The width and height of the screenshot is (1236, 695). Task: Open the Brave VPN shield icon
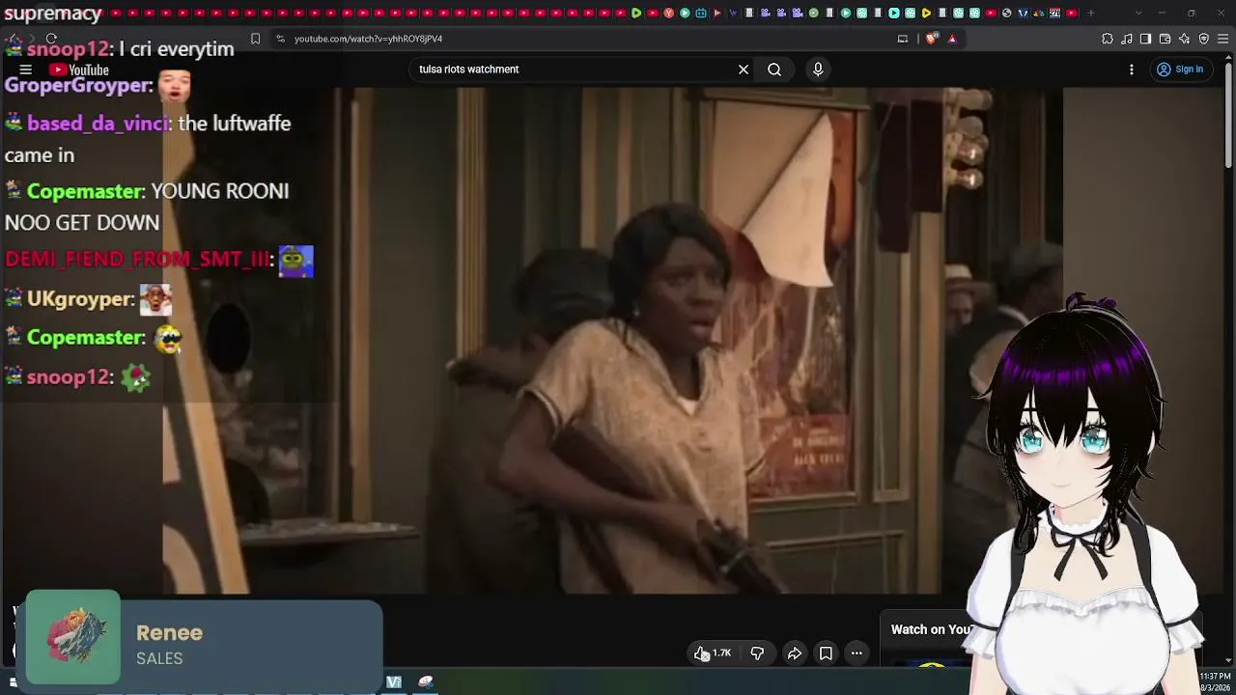point(1204,39)
